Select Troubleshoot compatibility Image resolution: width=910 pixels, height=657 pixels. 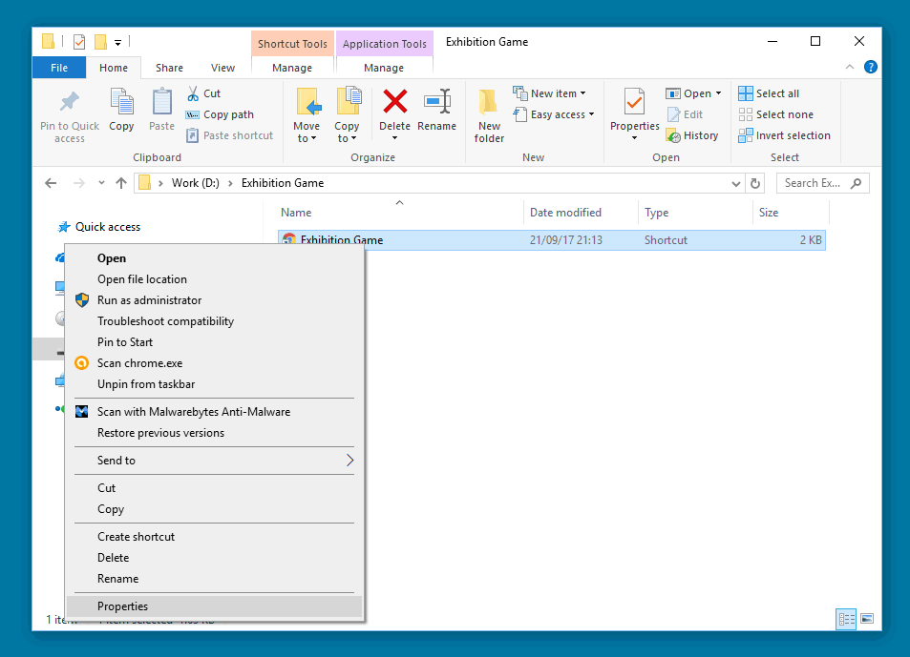(x=215, y=321)
